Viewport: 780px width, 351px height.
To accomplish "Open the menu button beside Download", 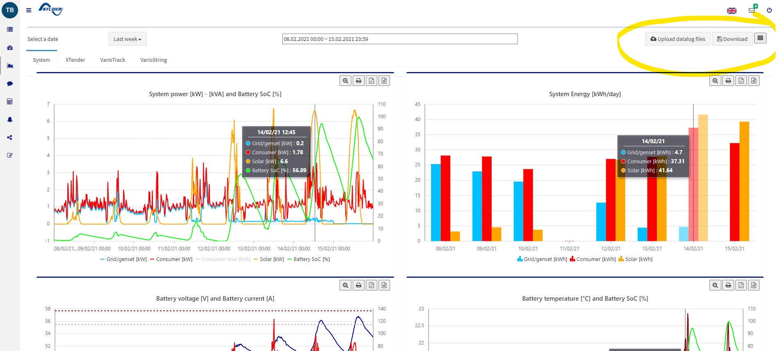I will [760, 38].
